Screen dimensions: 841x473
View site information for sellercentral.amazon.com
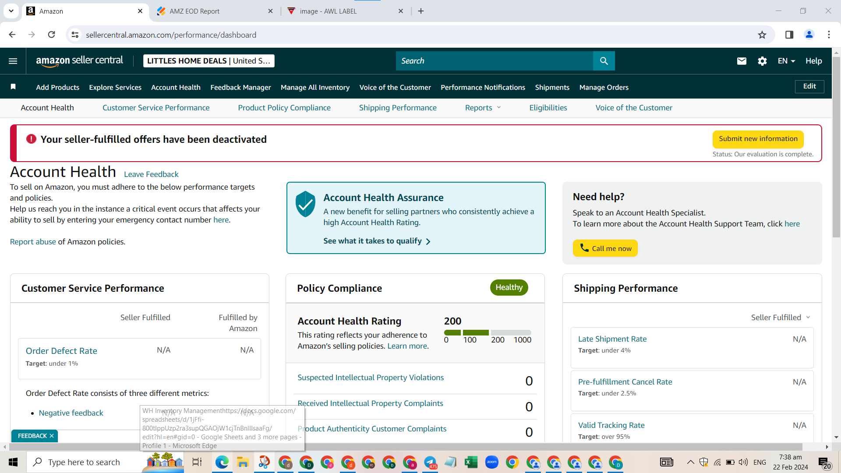click(75, 35)
